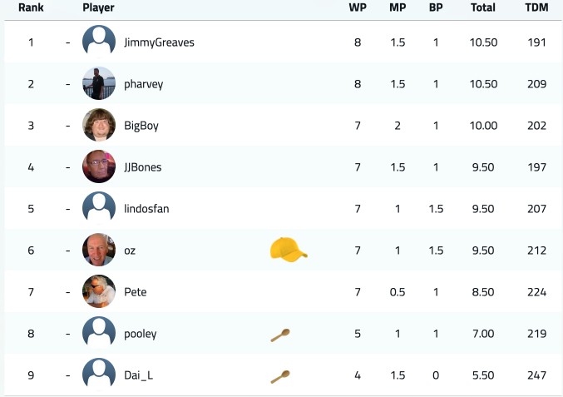Image resolution: width=563 pixels, height=397 pixels.
Task: Open oz's profile photo
Action: tap(99, 250)
